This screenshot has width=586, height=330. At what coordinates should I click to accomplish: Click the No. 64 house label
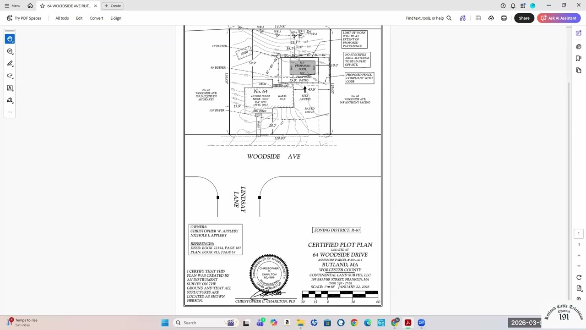coord(260,91)
